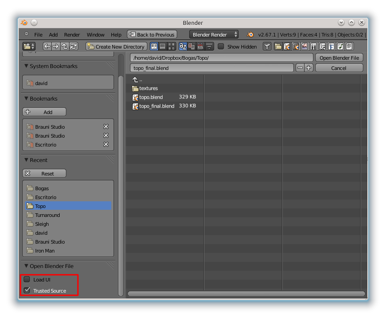Open the File menu

click(x=38, y=35)
